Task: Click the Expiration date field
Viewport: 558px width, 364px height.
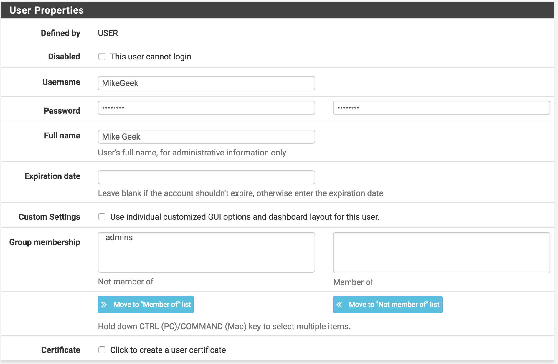Action: pos(206,177)
